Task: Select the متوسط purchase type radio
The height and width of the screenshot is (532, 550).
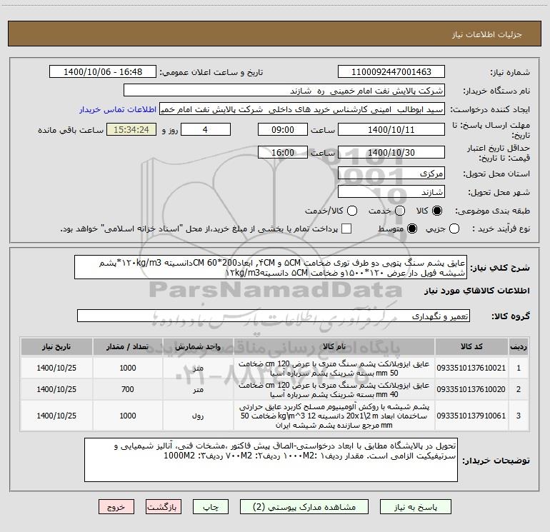Action: (412, 229)
